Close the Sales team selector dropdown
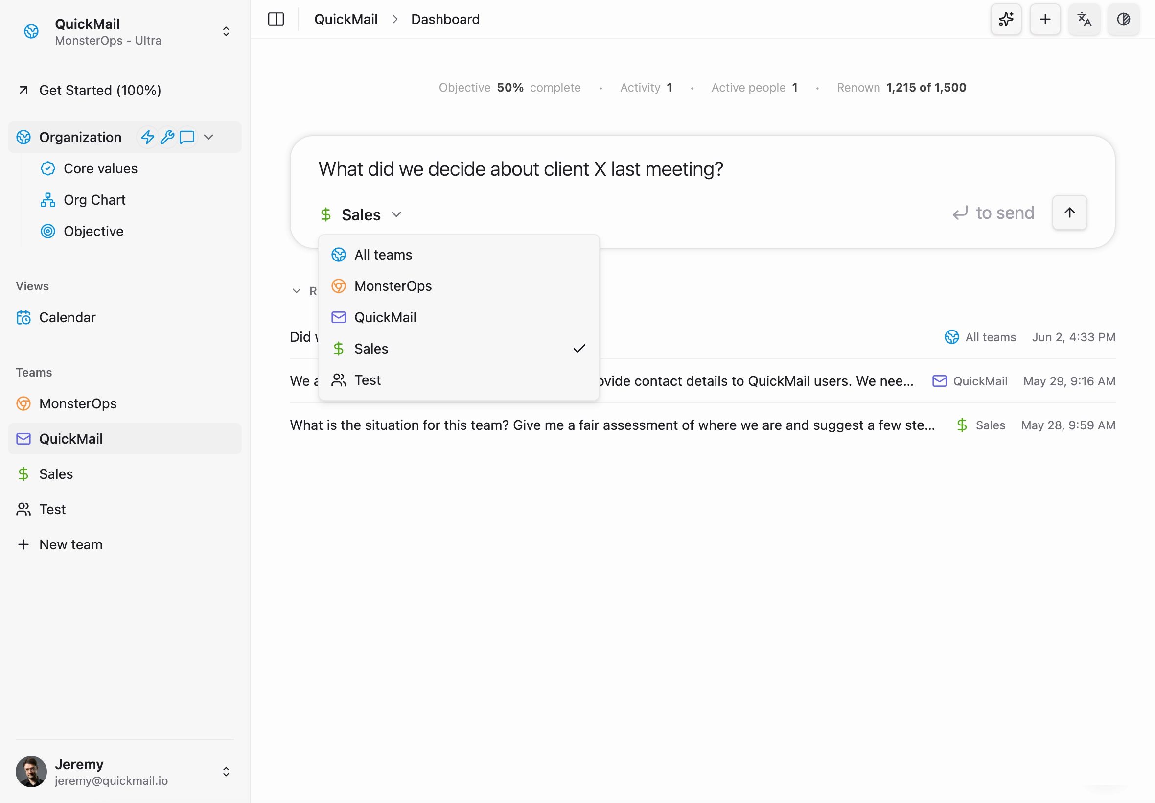This screenshot has width=1155, height=803. point(361,215)
